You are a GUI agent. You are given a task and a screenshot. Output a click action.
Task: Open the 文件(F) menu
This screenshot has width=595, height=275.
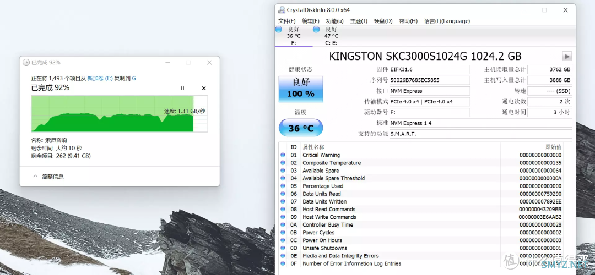[287, 21]
